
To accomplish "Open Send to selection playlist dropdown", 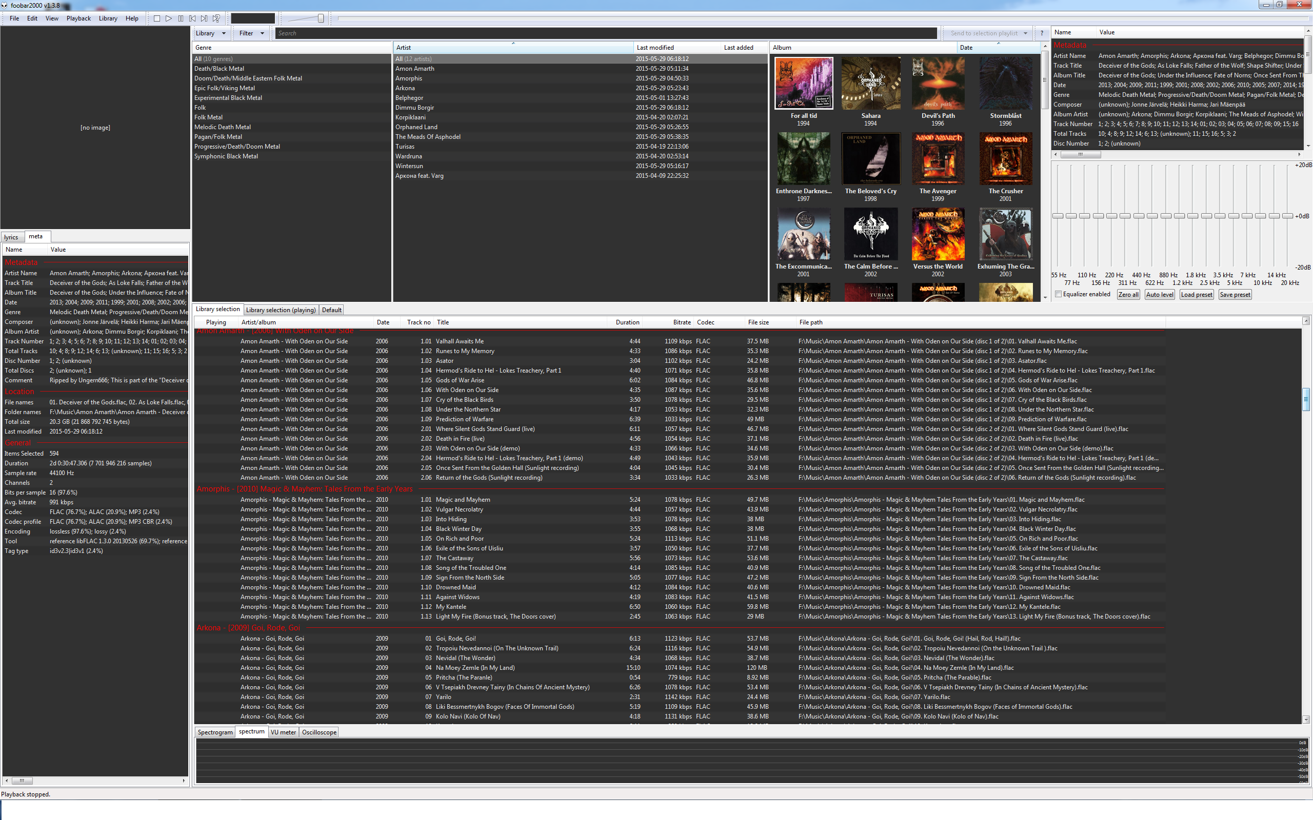I will tap(987, 33).
